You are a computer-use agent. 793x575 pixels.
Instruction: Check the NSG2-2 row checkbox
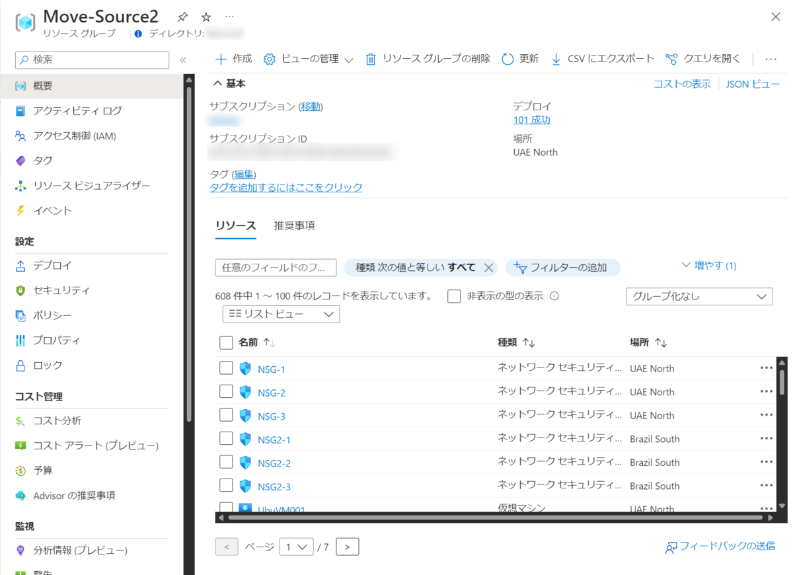pyautogui.click(x=226, y=462)
